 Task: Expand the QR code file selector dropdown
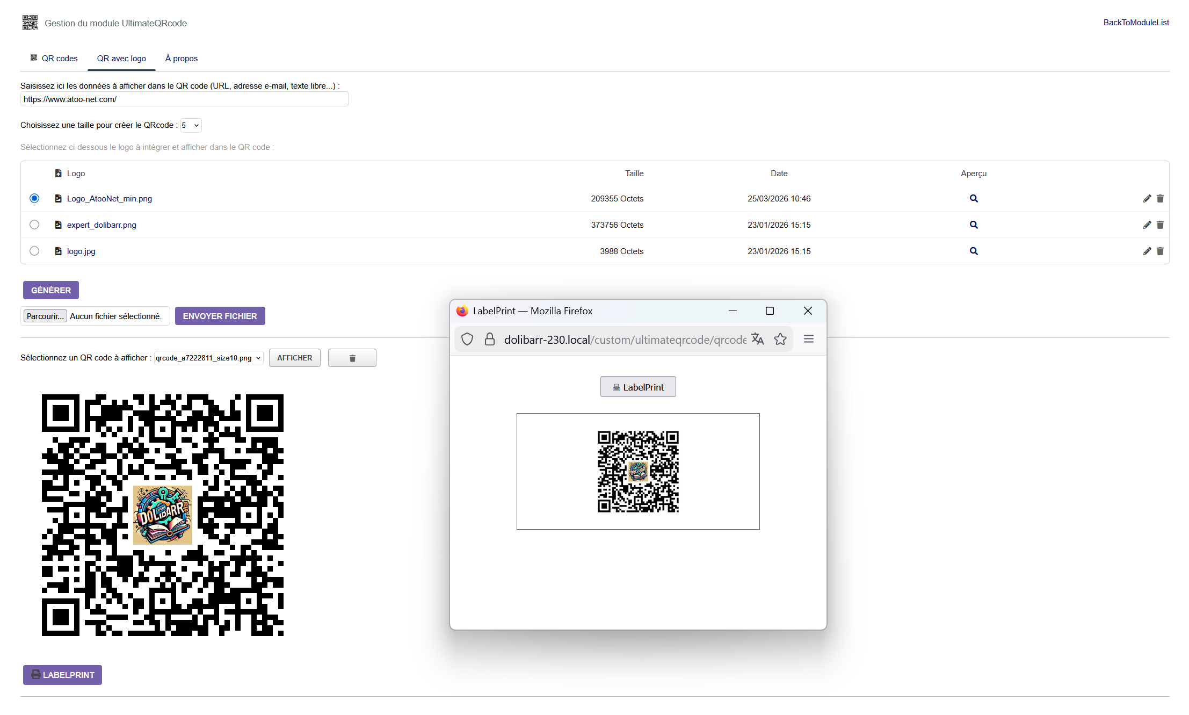click(208, 358)
